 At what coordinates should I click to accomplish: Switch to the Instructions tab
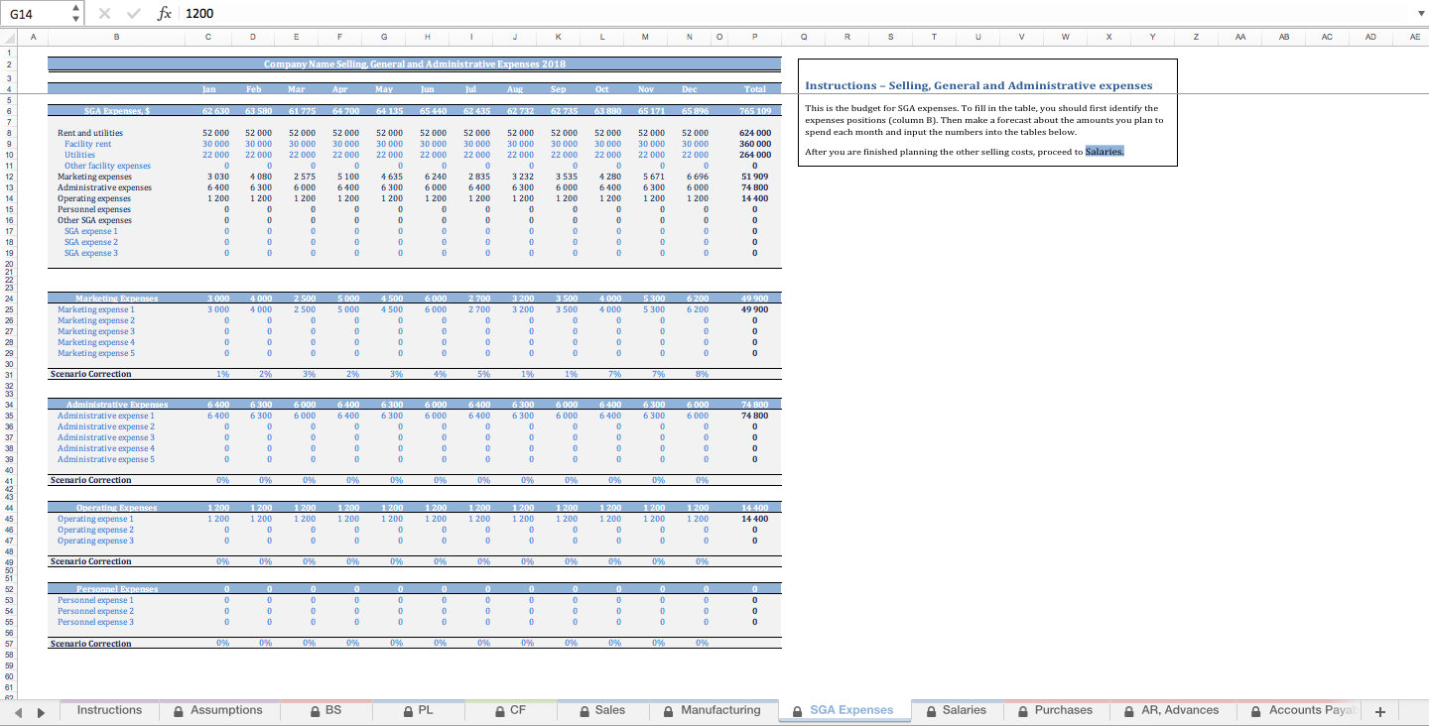[109, 710]
